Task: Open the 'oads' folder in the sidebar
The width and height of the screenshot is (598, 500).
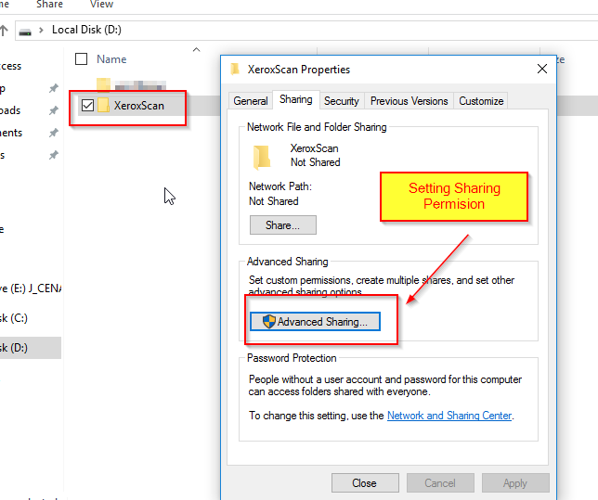Action: 10,110
